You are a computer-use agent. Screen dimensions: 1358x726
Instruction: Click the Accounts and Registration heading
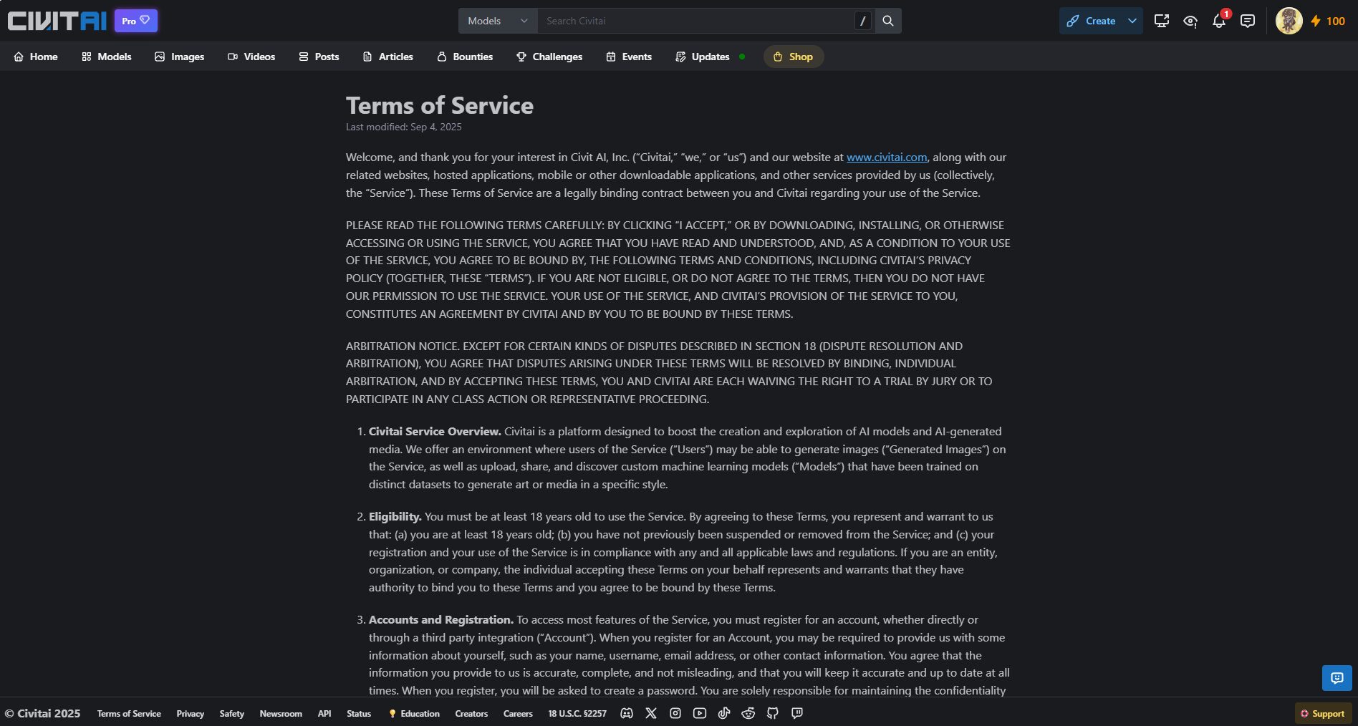(441, 619)
